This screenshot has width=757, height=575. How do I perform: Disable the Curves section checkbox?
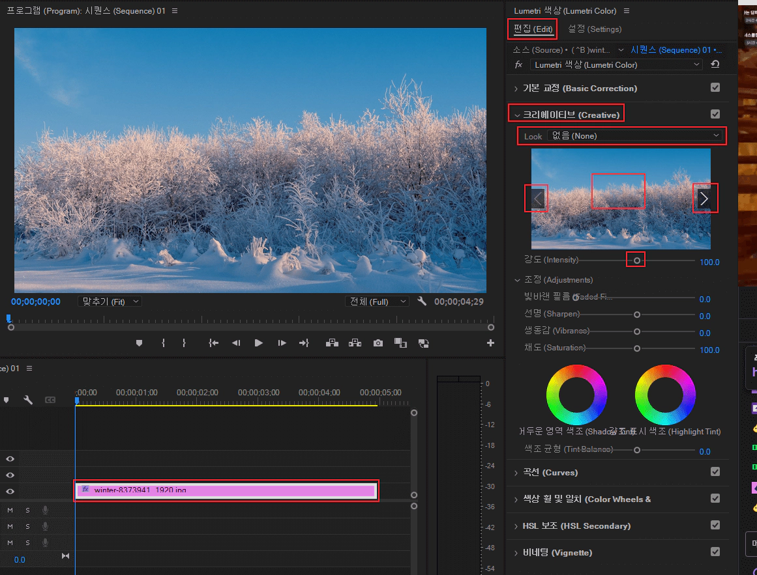click(715, 472)
